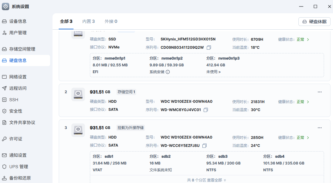Click the 安全性 shield icon
The height and width of the screenshot is (183, 333).
point(4,111)
